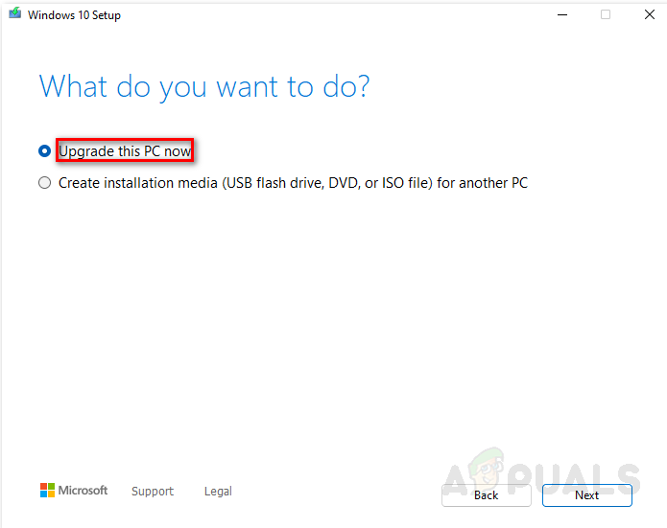This screenshot has height=528, width=667.
Task: Choose the 'Create installation media' radio option
Action: (45, 183)
